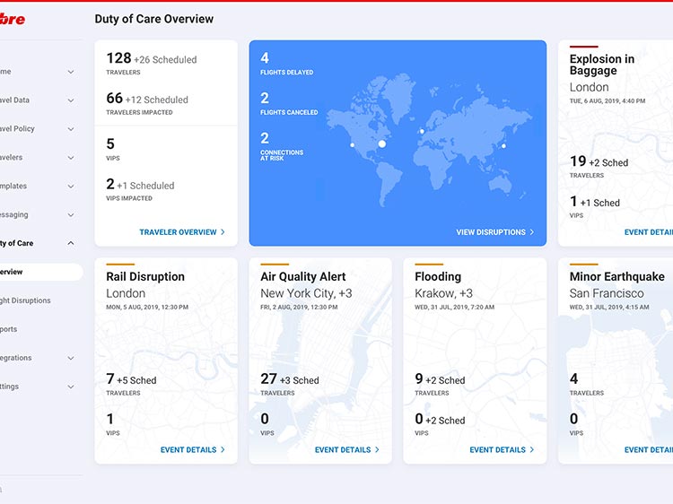Open the Traveler Overview link
The height and width of the screenshot is (504, 673).
pos(181,232)
